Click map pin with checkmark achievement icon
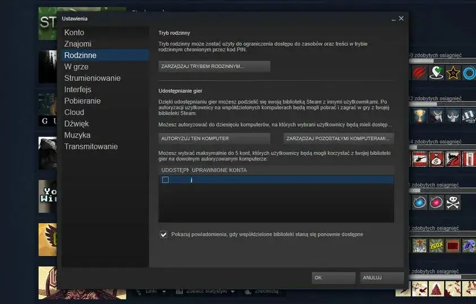 pos(436,73)
